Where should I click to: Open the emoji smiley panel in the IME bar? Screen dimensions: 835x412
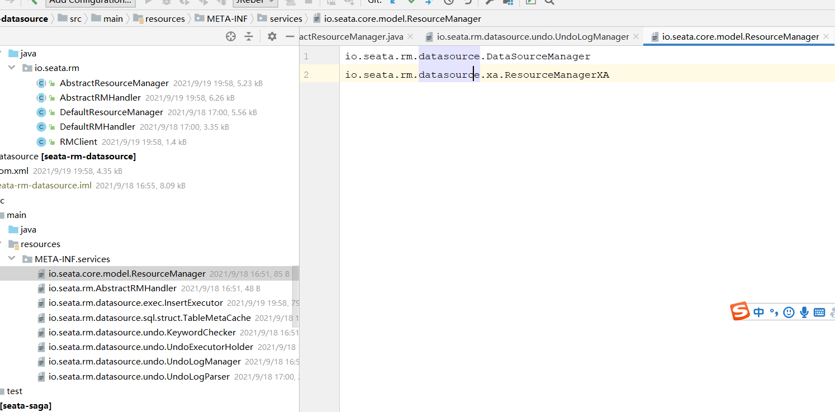(x=789, y=312)
